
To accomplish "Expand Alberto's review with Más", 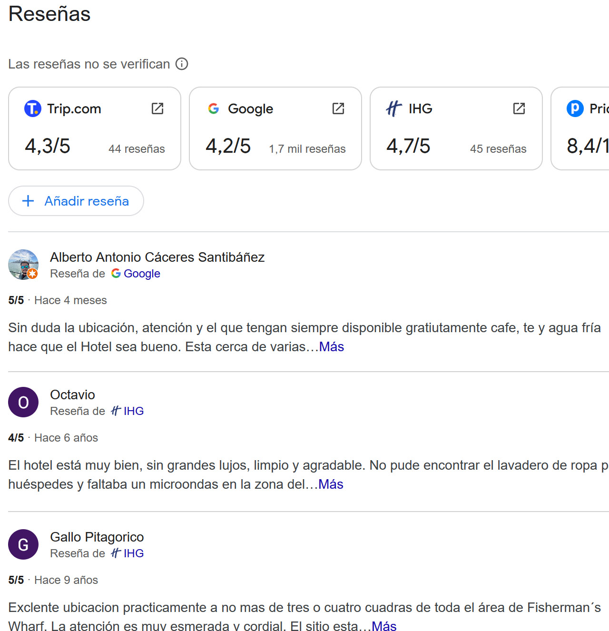I will point(332,347).
